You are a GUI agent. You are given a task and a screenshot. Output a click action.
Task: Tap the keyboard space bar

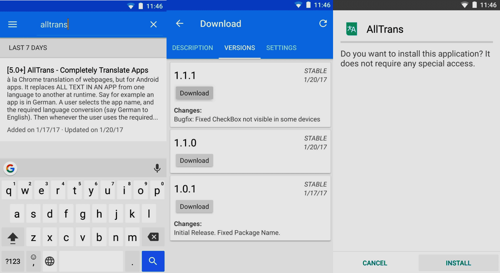(91, 261)
